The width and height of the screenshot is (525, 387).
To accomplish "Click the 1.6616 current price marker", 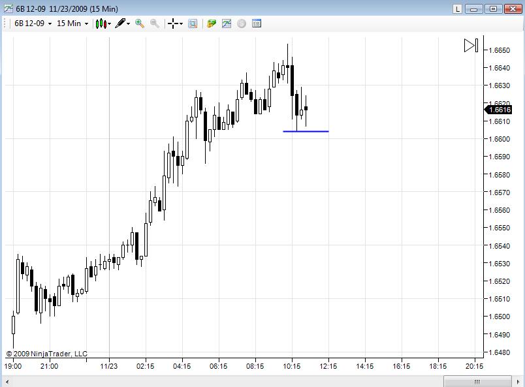I will [x=498, y=110].
